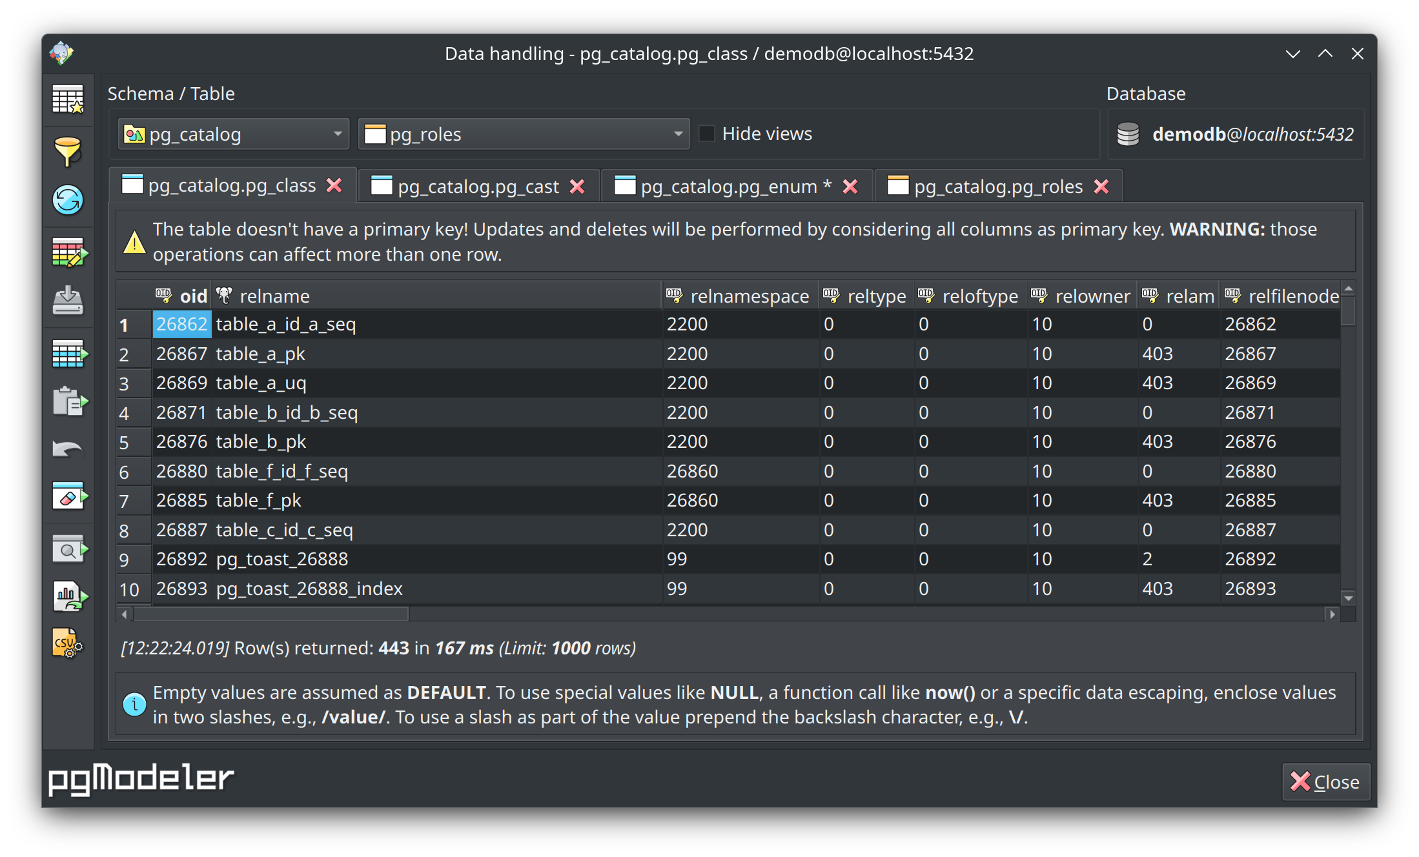Duplicate the selected row

pyautogui.click(x=68, y=402)
